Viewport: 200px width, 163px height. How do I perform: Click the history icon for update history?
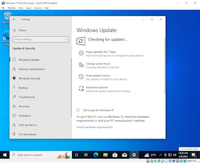81,77
